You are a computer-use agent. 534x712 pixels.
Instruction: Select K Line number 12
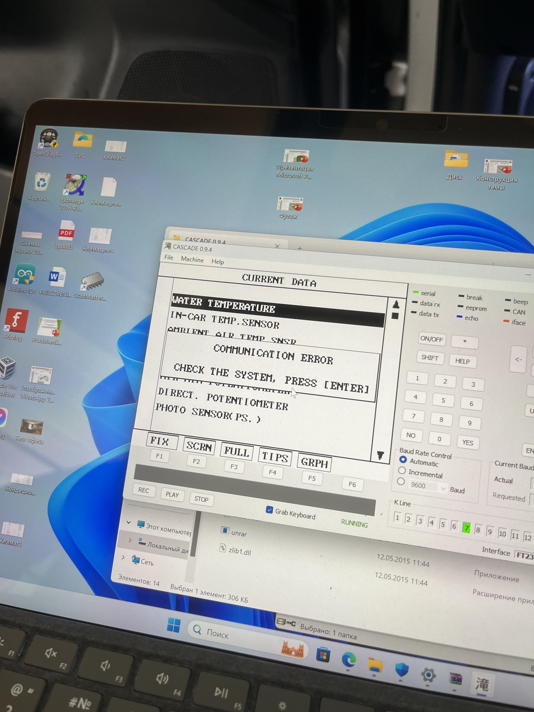point(528,537)
